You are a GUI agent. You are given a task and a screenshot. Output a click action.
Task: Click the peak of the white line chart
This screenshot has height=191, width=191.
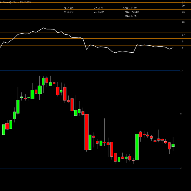(x=44, y=28)
